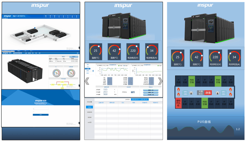This screenshot has height=142, width=246.
Task: Click the first green 列间空调 cell in the top rack row
Action: pos(191,81)
